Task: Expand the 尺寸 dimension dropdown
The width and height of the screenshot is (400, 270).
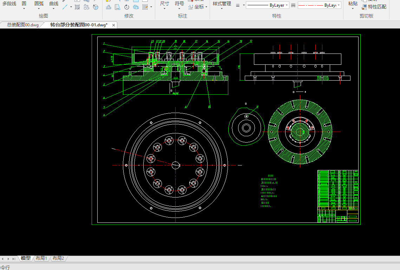Action: tap(164, 9)
